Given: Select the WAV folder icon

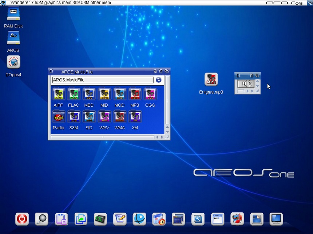Looking at the screenshot, I should click(104, 117).
